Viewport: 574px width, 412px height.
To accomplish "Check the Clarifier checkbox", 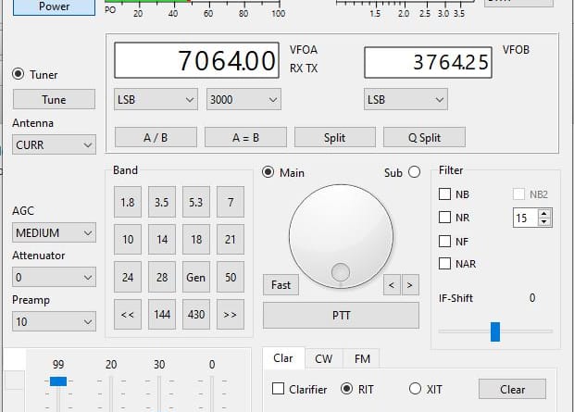I will (x=279, y=389).
